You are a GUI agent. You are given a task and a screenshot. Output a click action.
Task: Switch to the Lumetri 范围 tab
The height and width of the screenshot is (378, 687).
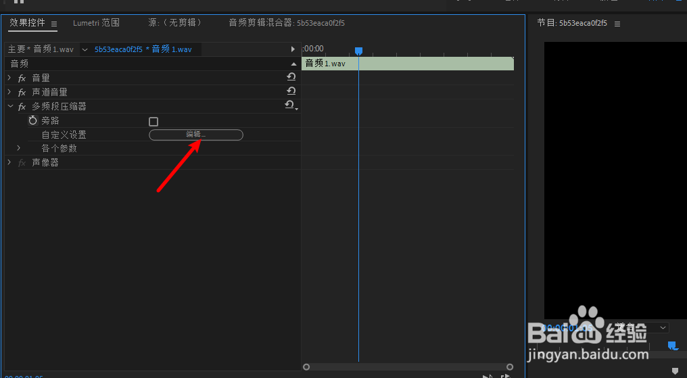point(96,23)
